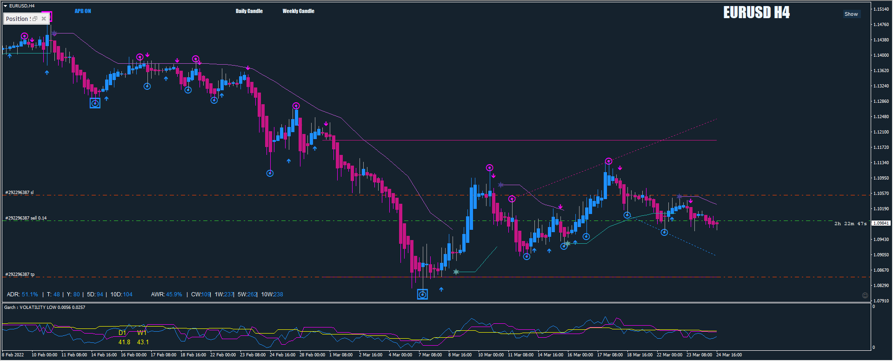
Task: Select the EURUSD H4 chart title
Action: [756, 13]
